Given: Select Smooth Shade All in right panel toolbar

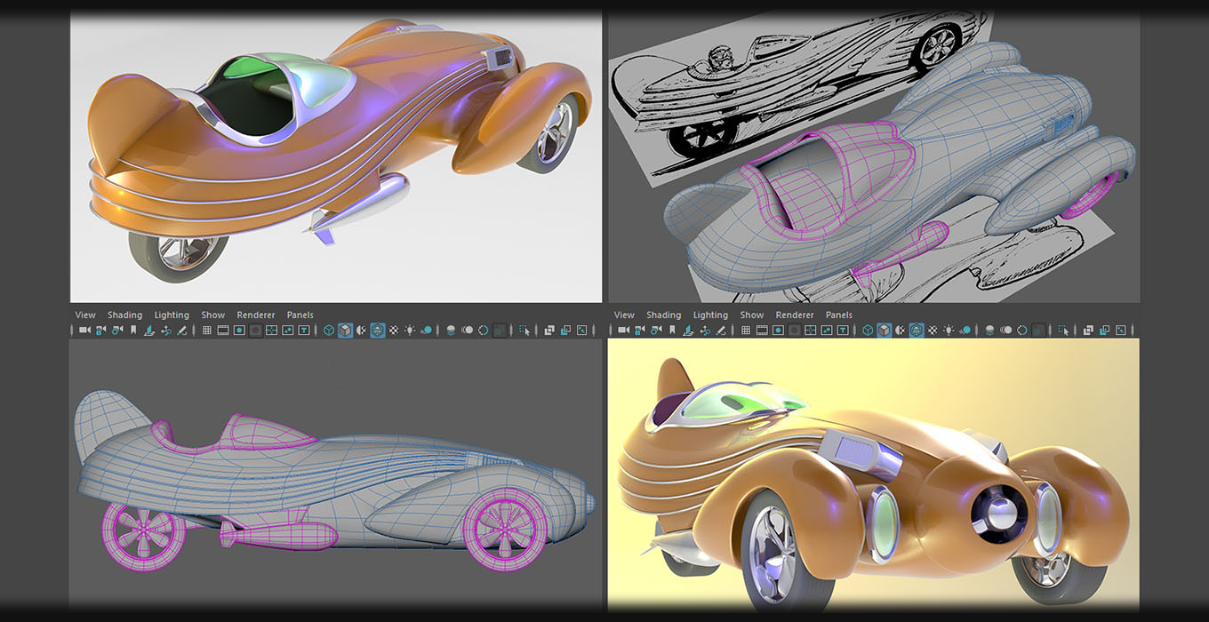Looking at the screenshot, I should pos(885,330).
